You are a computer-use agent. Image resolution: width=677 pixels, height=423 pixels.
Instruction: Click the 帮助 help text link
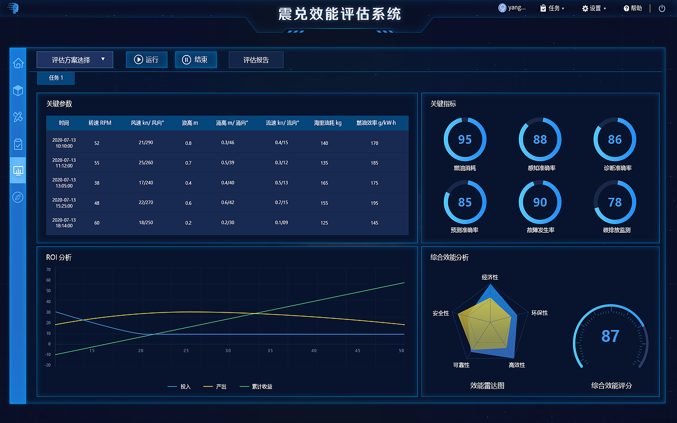(636, 8)
